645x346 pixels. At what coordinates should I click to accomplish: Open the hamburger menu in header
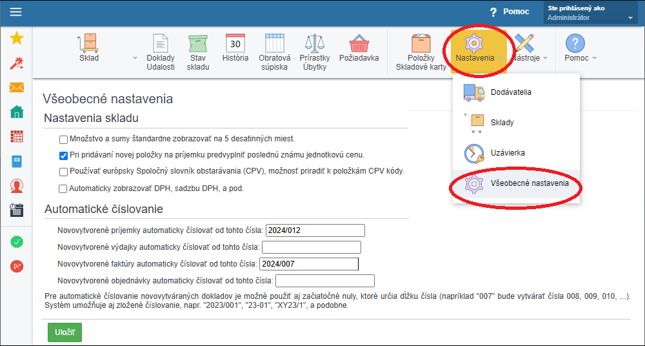pyautogui.click(x=15, y=12)
